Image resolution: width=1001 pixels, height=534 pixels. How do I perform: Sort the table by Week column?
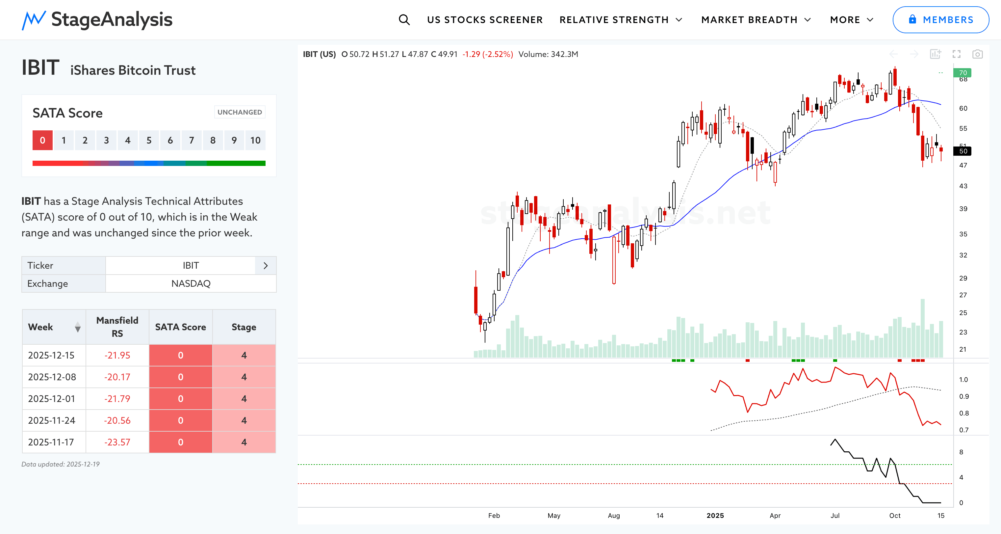pos(78,327)
